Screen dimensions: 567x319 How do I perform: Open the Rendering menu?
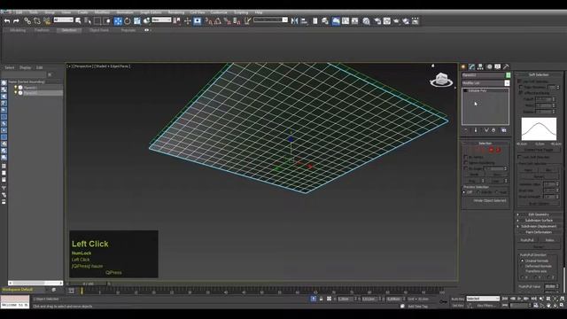click(176, 12)
